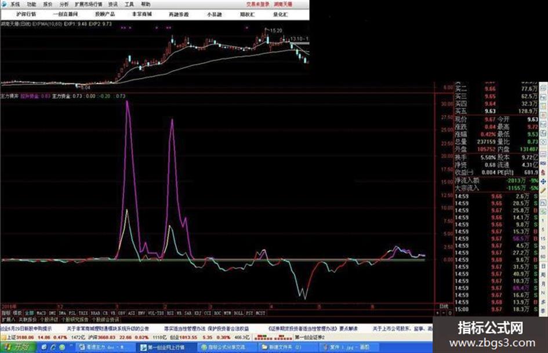This screenshot has width=548, height=353.
Task: Select the VOL-TDX indicator tab
Action: point(156,313)
